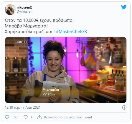Open replies via the speech bubble icon
132x124 pixels.
click(26, 117)
